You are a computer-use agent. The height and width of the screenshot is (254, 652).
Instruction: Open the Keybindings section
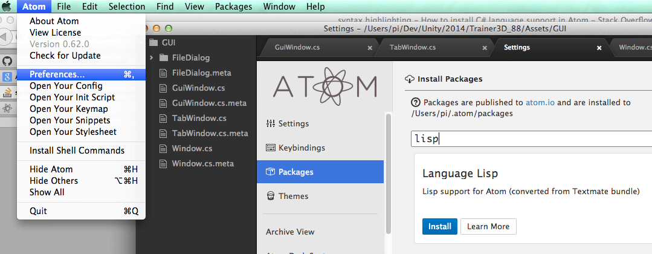click(295, 148)
